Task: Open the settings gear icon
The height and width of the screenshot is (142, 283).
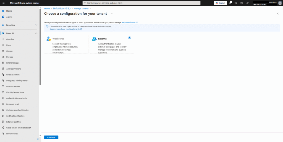Action: (x=236, y=3)
